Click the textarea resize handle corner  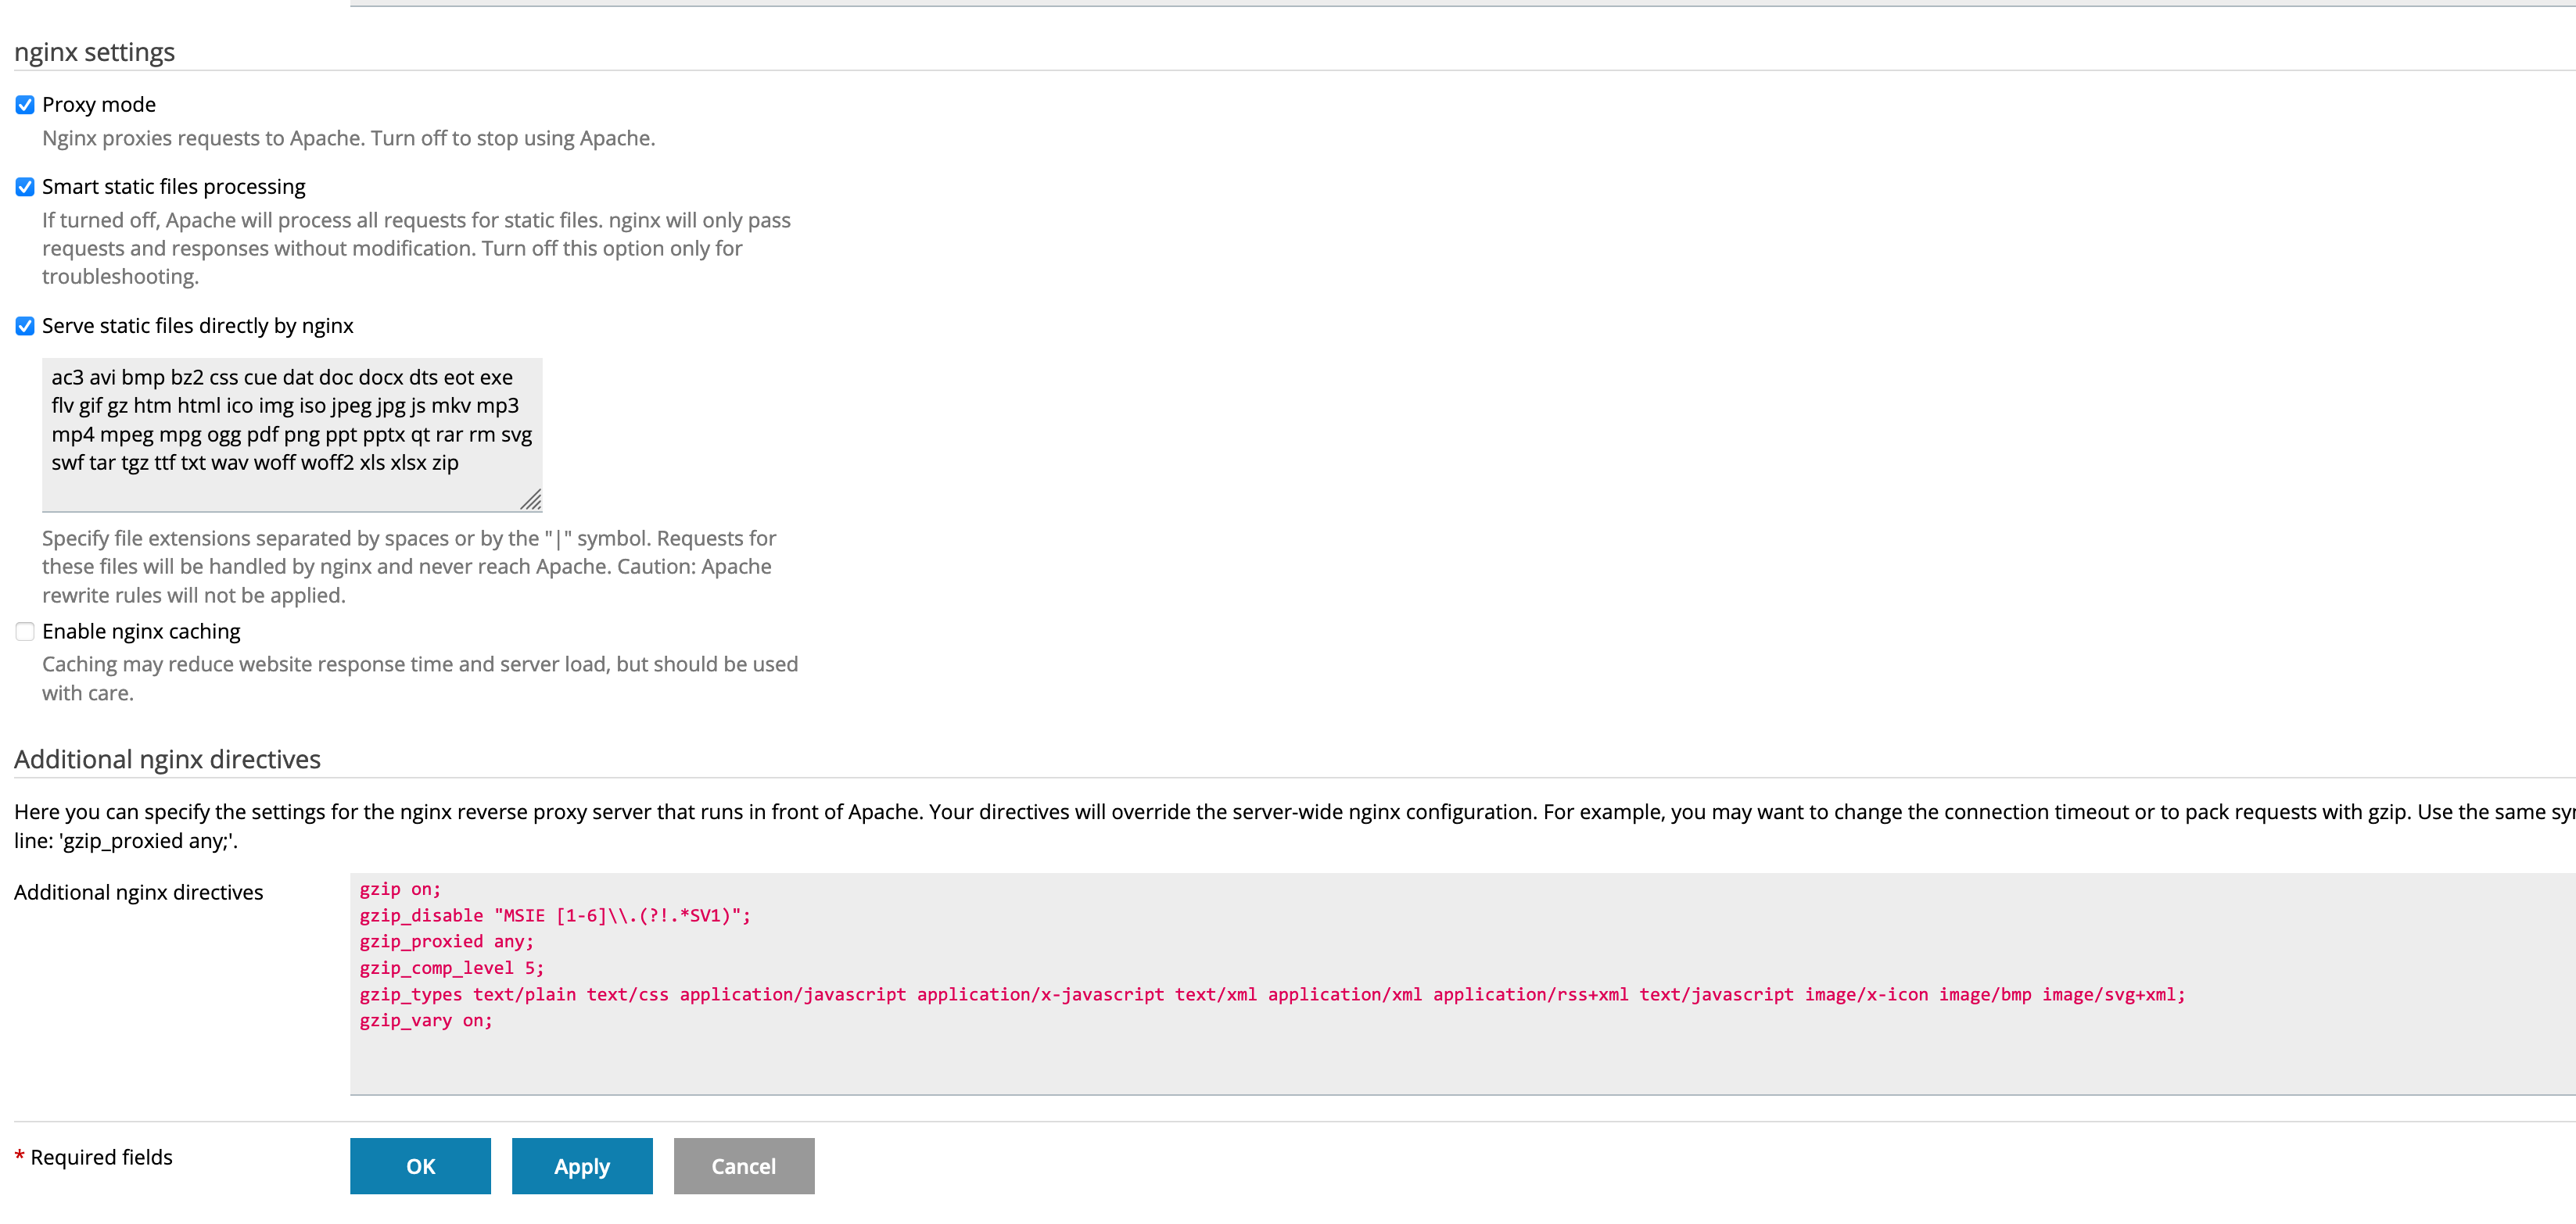pyautogui.click(x=531, y=499)
